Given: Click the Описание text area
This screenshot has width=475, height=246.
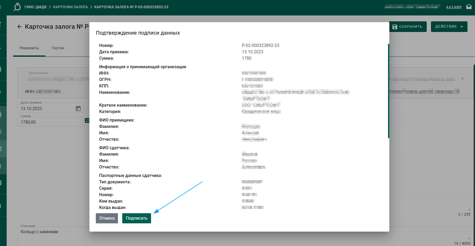Looking at the screenshot, I should (x=246, y=236).
